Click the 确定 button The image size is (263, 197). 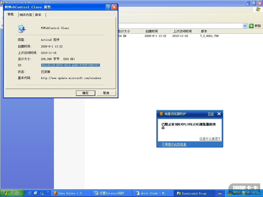[x=86, y=93]
